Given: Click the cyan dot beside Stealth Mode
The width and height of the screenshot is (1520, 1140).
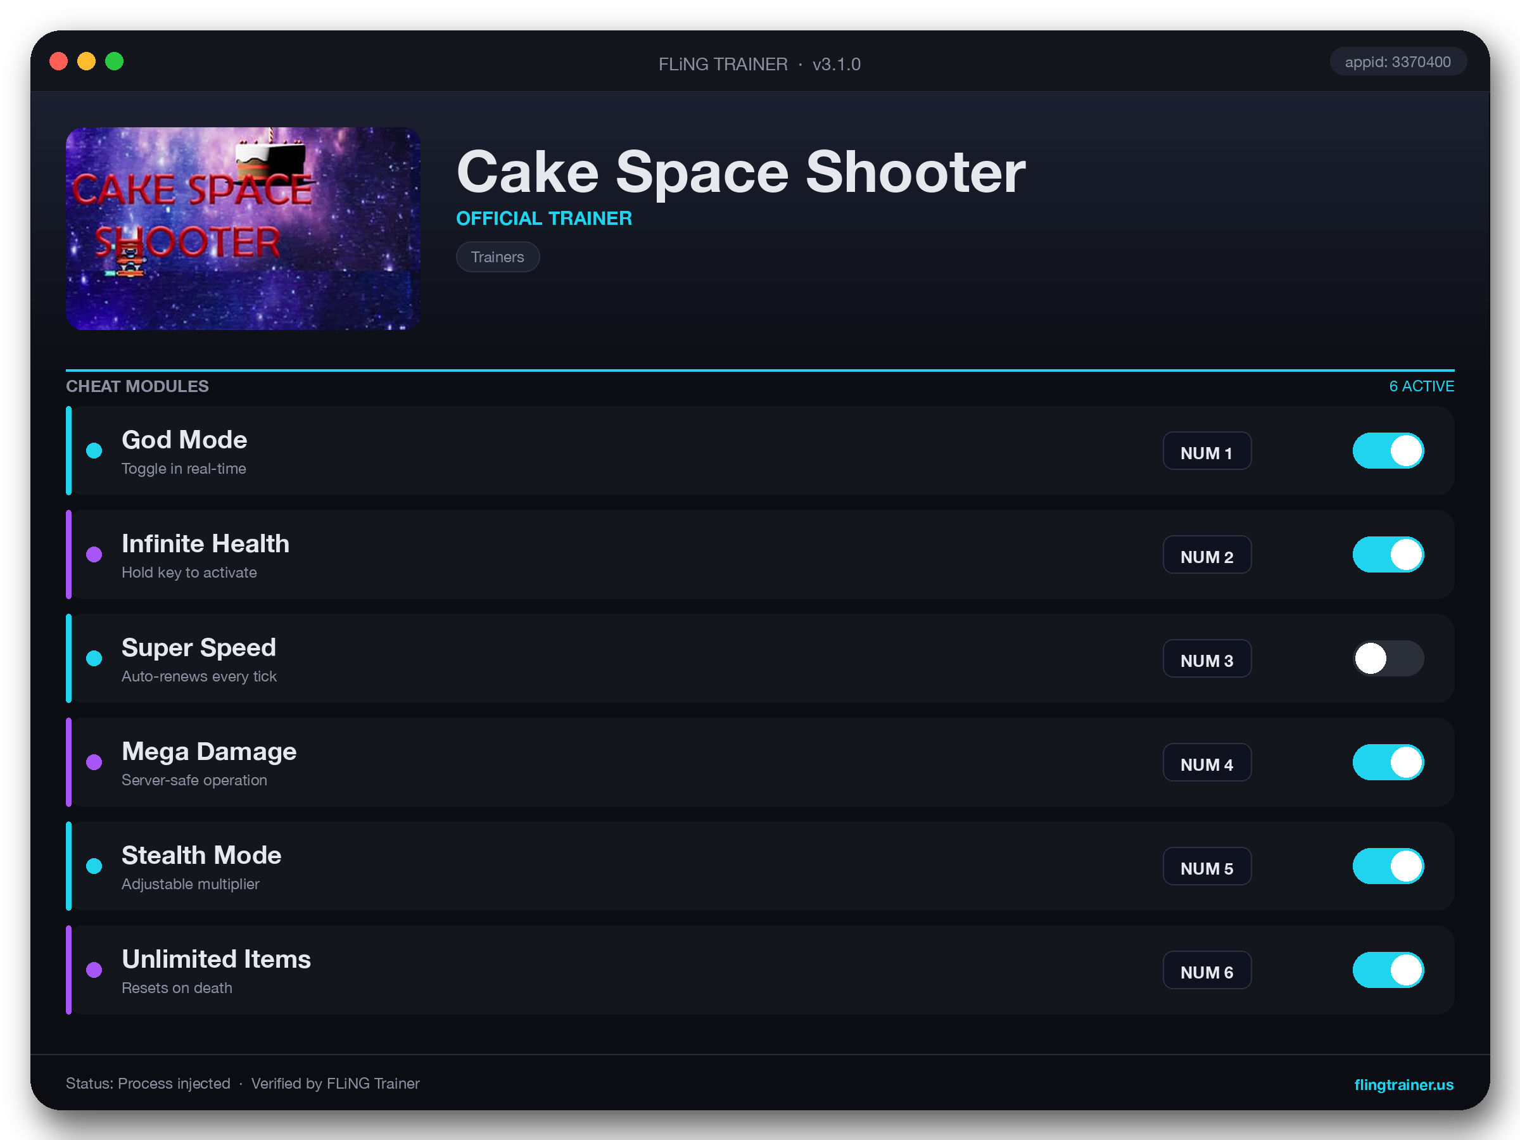Looking at the screenshot, I should point(94,866).
